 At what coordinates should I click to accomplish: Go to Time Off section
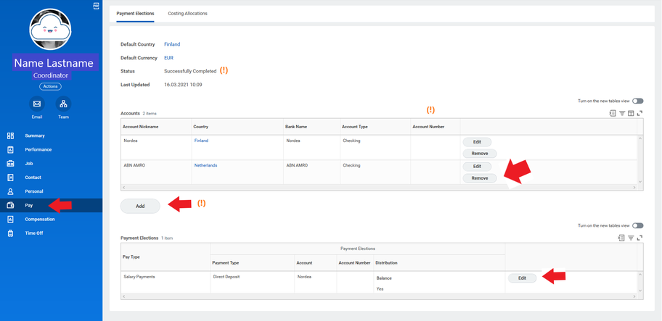[x=34, y=233]
